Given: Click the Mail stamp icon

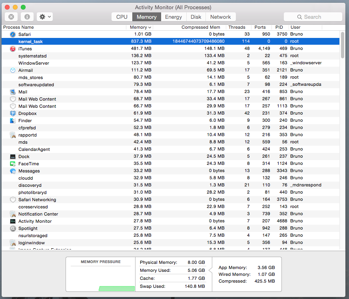Looking at the screenshot, I should point(13,92).
